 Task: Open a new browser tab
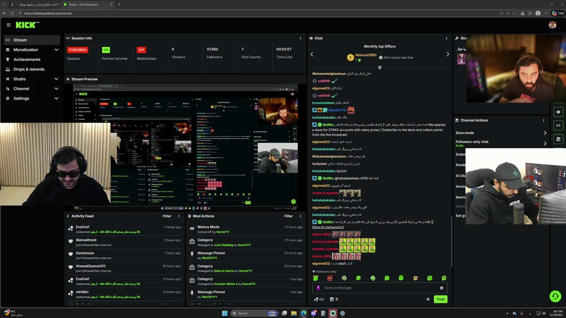(119, 4)
